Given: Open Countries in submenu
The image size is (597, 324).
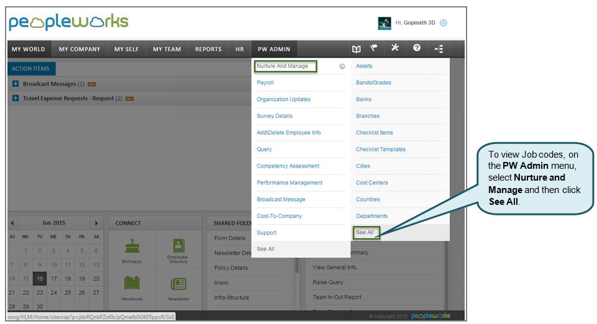Looking at the screenshot, I should pyautogui.click(x=368, y=200).
